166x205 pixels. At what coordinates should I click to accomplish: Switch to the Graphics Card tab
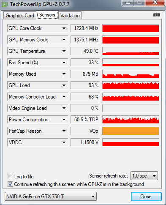20,16
